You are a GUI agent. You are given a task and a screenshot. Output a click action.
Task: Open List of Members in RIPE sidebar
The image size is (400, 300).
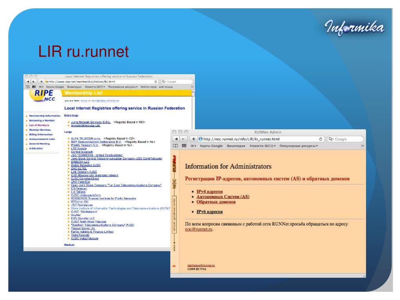pyautogui.click(x=39, y=125)
